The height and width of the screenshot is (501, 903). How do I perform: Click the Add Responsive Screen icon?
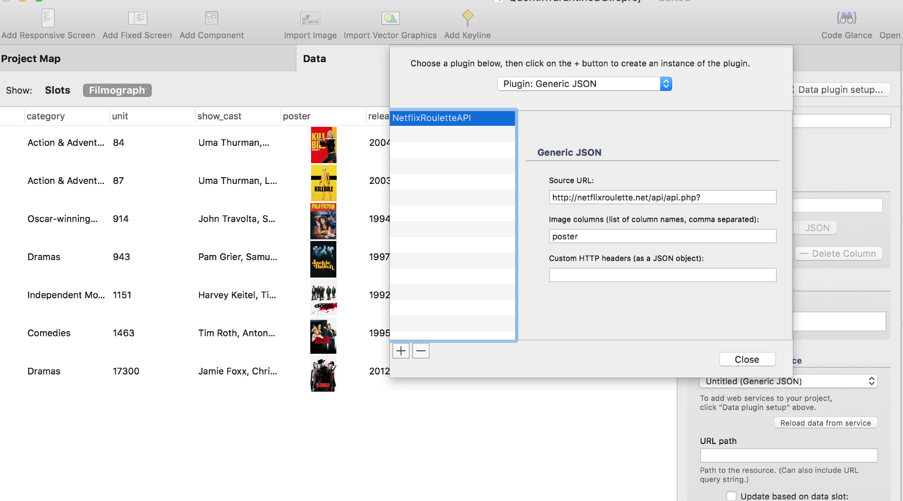48,19
